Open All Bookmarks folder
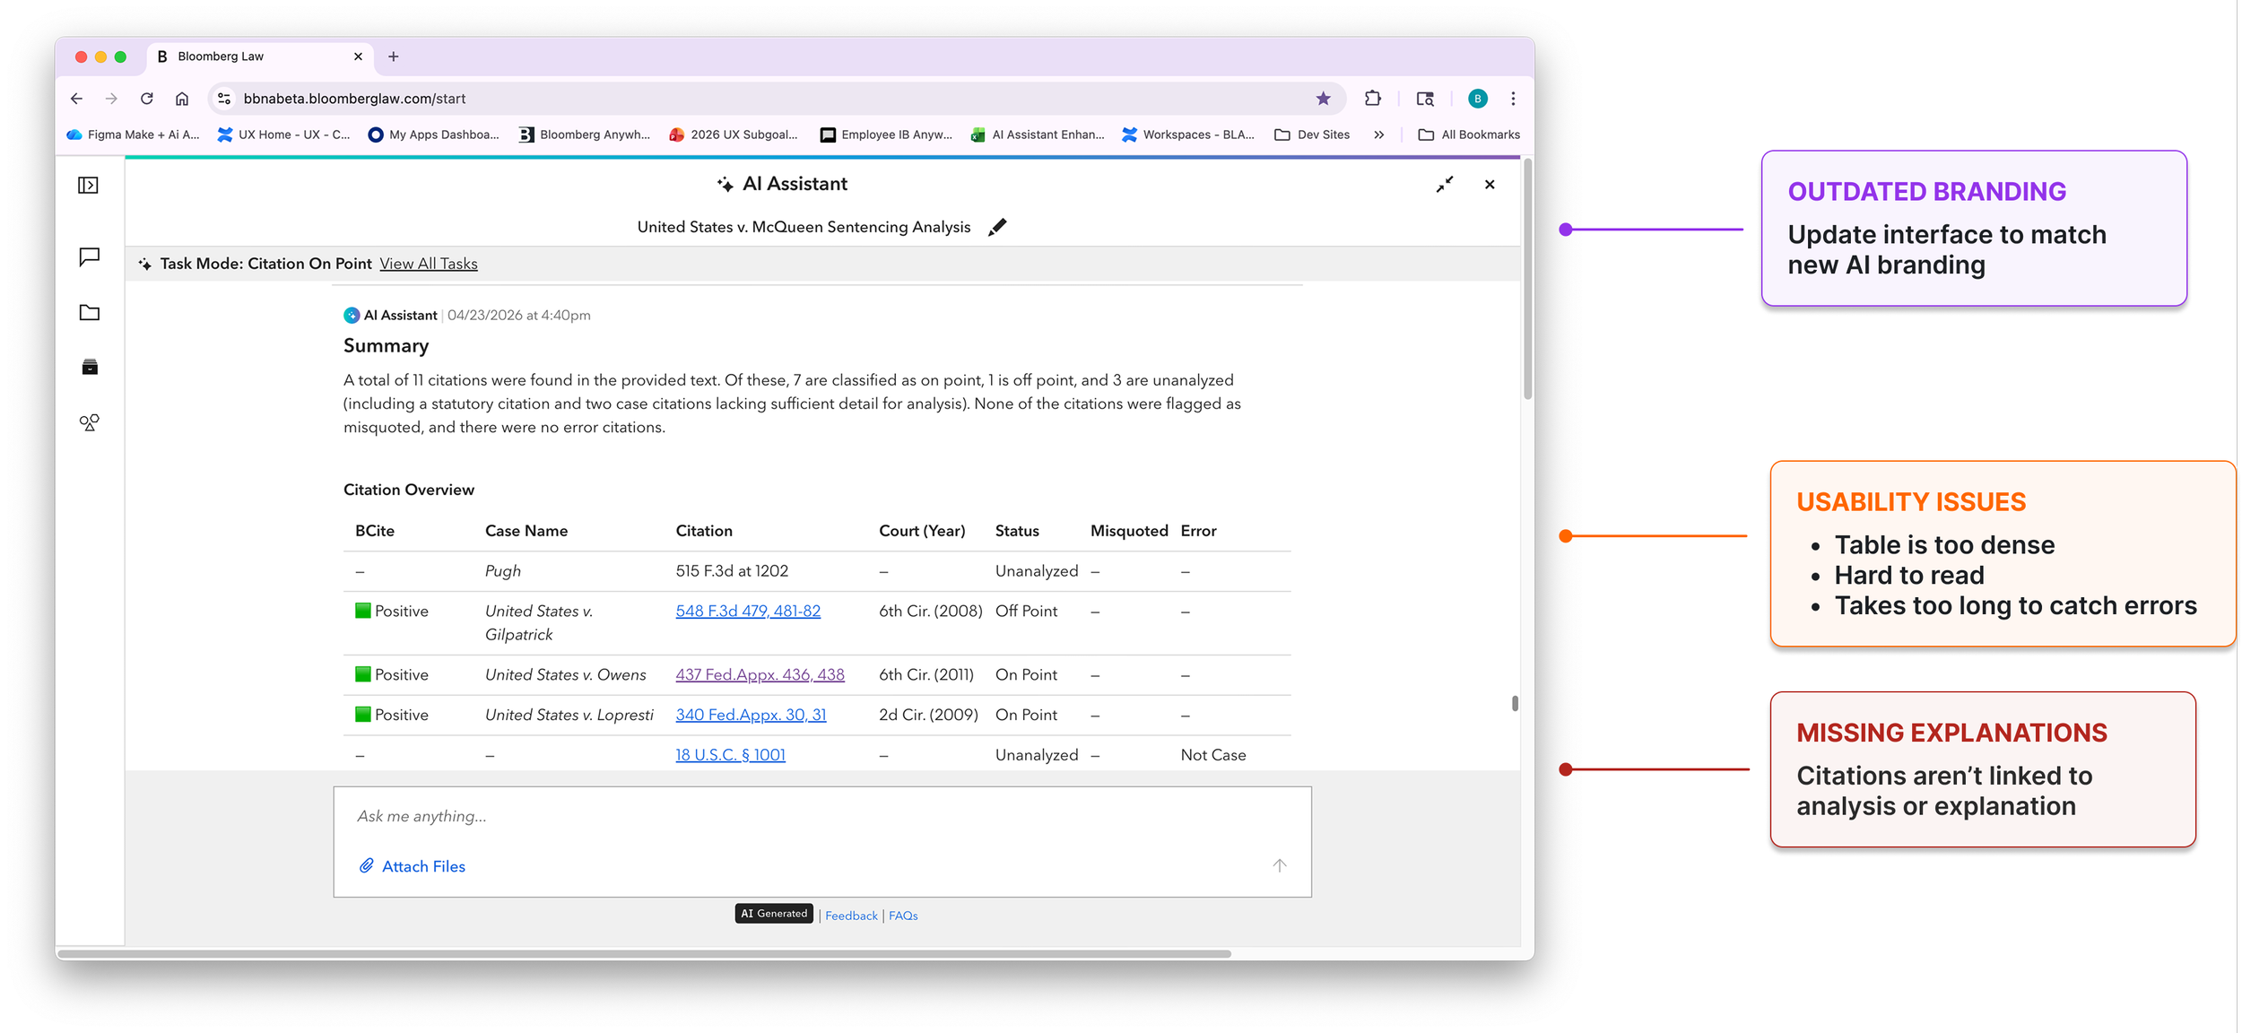 click(1469, 135)
